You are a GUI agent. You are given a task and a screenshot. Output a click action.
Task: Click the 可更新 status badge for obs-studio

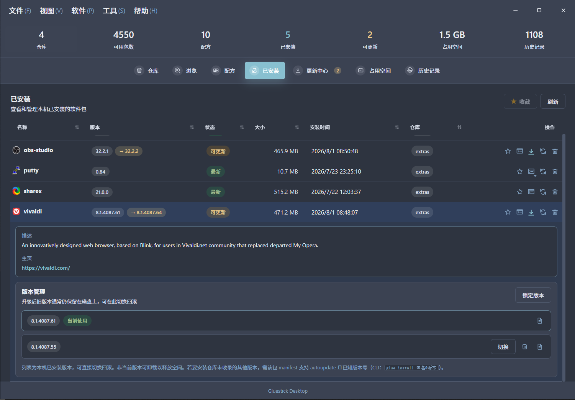218,151
